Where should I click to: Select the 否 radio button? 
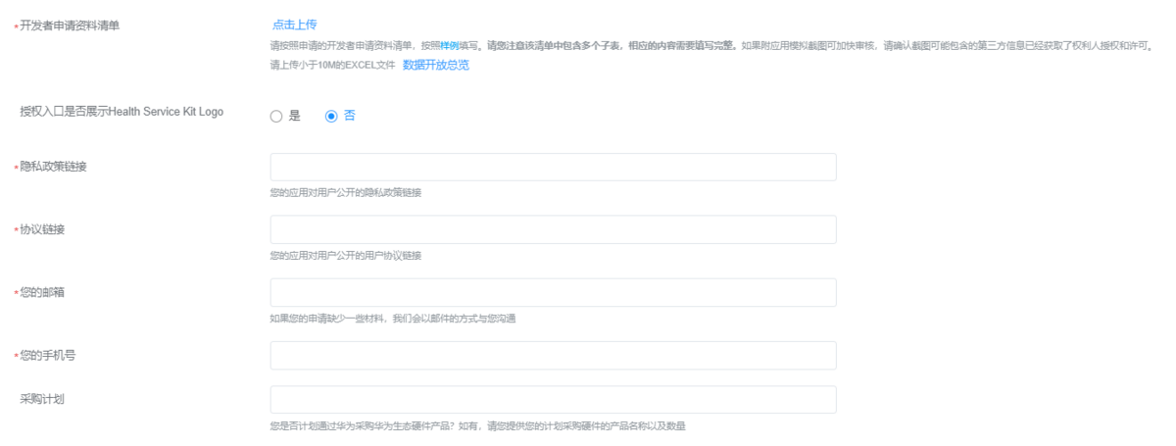tap(331, 116)
